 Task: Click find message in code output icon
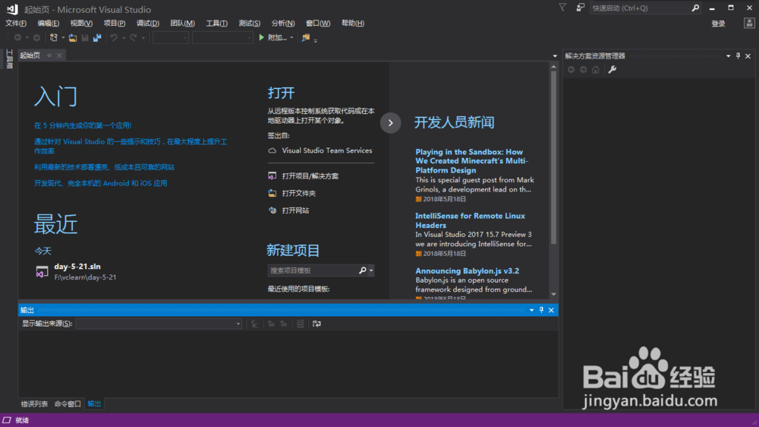point(254,324)
